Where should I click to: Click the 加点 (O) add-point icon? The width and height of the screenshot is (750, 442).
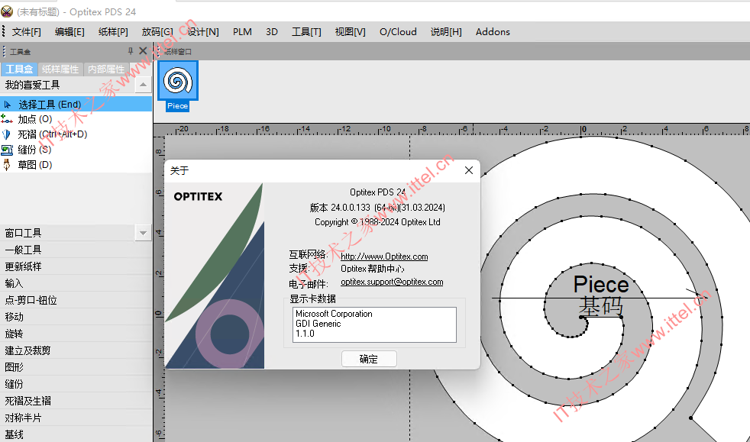7,119
